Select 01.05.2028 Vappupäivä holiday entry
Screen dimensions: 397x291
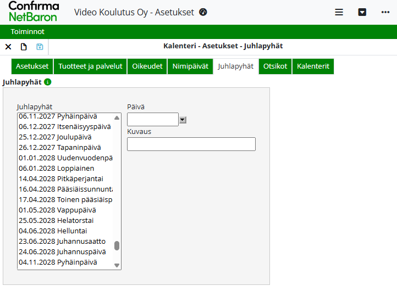[57, 210]
